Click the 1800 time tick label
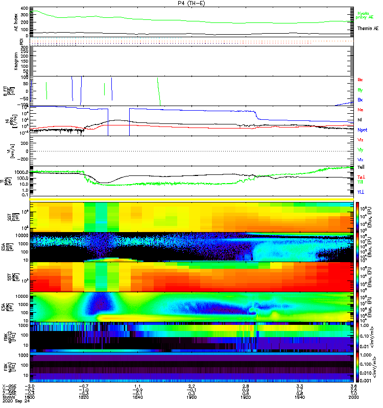 tap(30, 397)
